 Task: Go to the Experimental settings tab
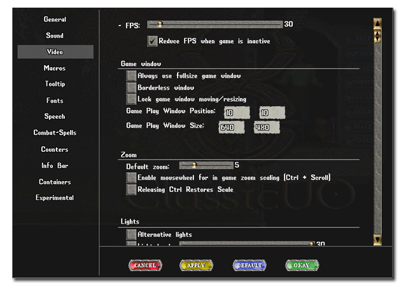(55, 198)
